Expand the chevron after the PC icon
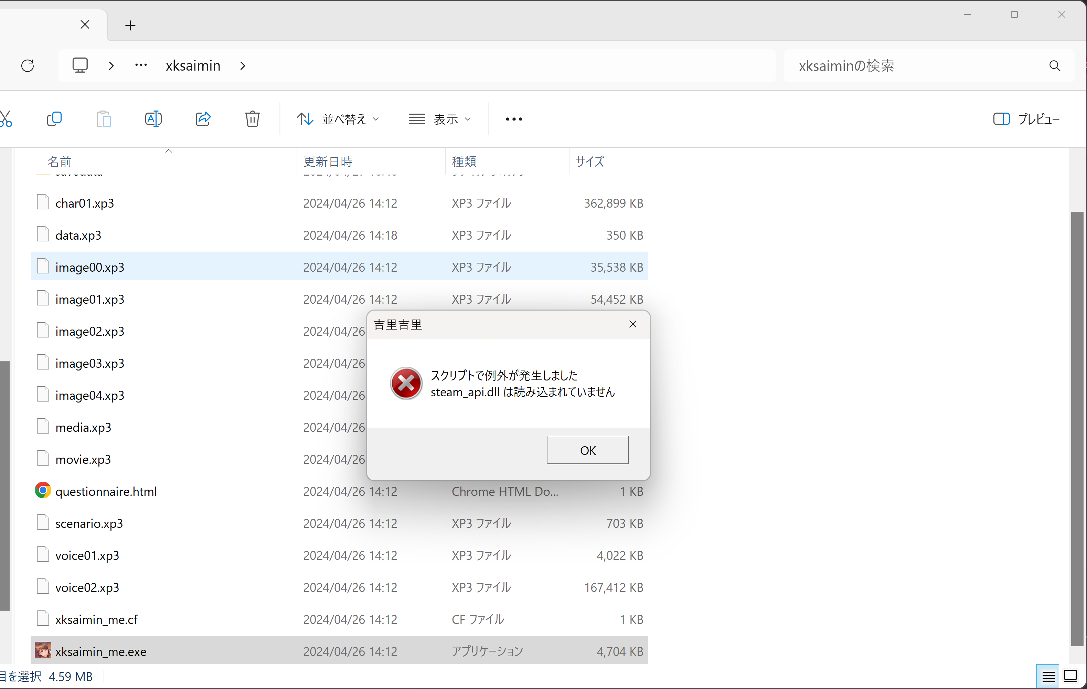The image size is (1087, 689). [111, 66]
